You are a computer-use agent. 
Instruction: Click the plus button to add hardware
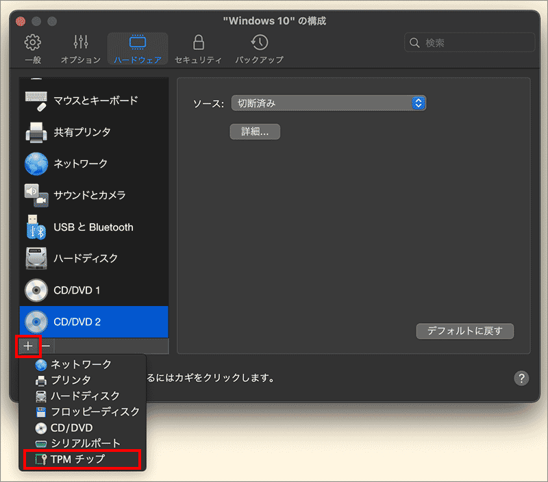point(28,346)
